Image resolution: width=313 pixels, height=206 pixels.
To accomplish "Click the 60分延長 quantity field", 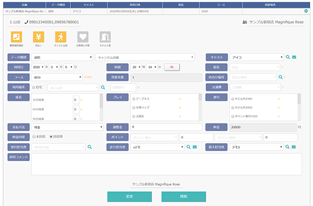I will tap(76, 109).
